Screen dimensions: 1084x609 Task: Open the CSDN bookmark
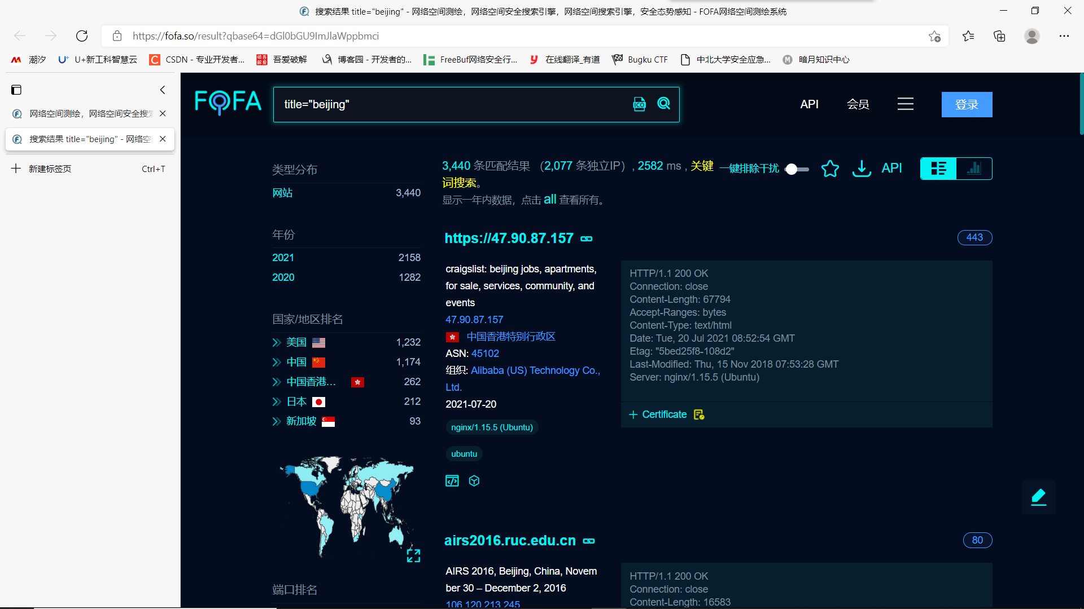(x=196, y=60)
